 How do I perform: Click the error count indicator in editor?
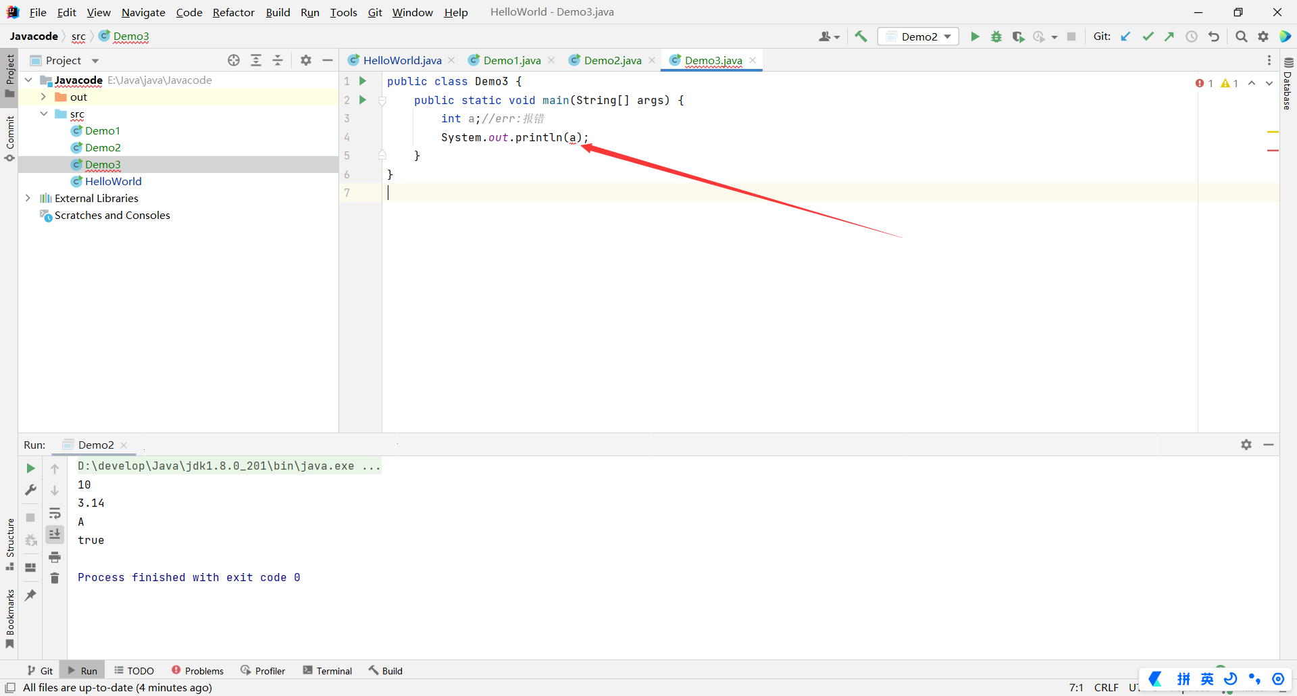1204,83
